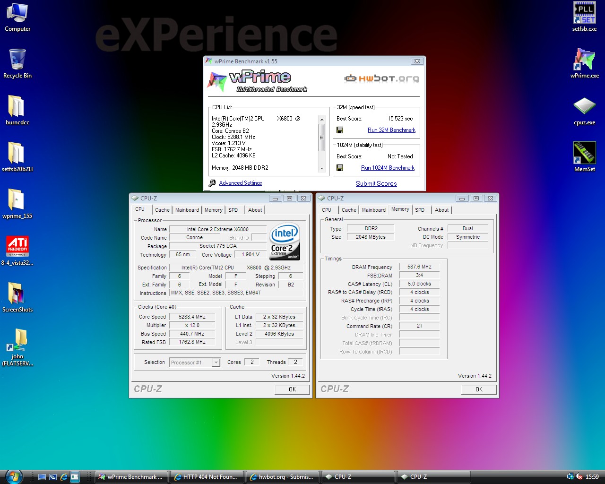Image resolution: width=605 pixels, height=484 pixels.
Task: Switch to CPU tab in right CPU-Z
Action: 327,210
